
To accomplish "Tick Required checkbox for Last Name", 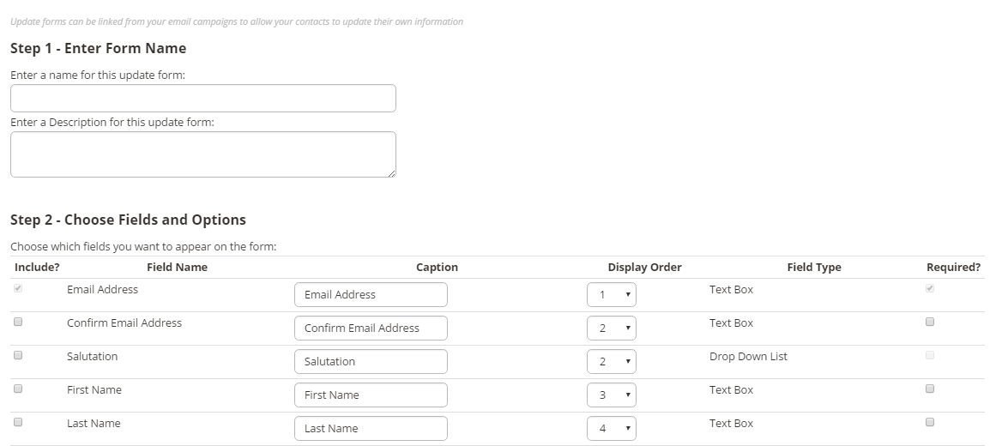I will pyautogui.click(x=930, y=422).
